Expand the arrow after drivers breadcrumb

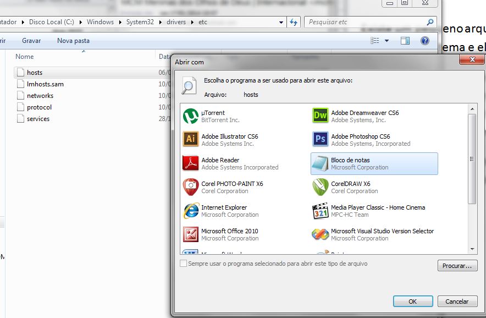coord(192,22)
